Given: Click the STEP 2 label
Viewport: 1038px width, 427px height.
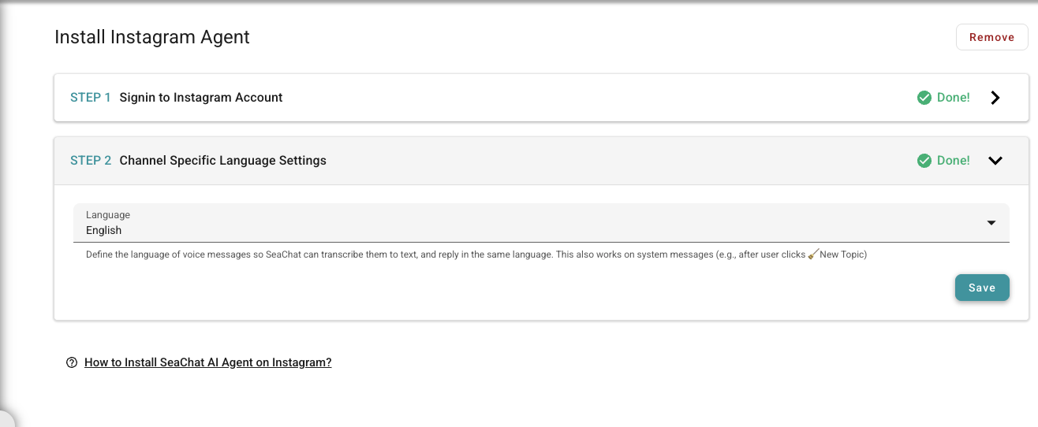Looking at the screenshot, I should 91,161.
